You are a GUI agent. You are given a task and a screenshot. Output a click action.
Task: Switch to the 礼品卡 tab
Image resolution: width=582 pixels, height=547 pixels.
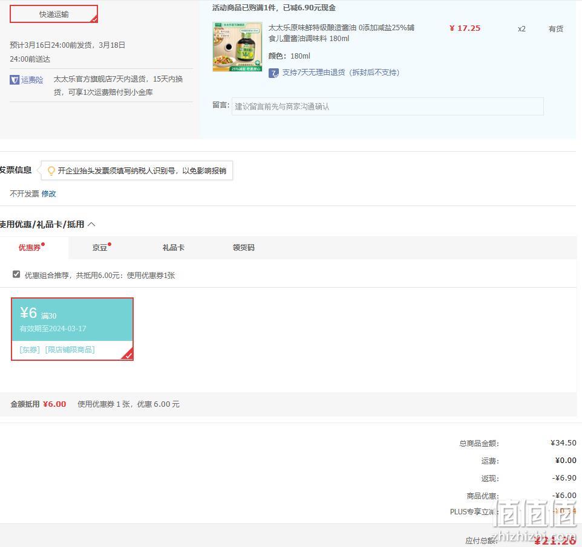coord(174,247)
